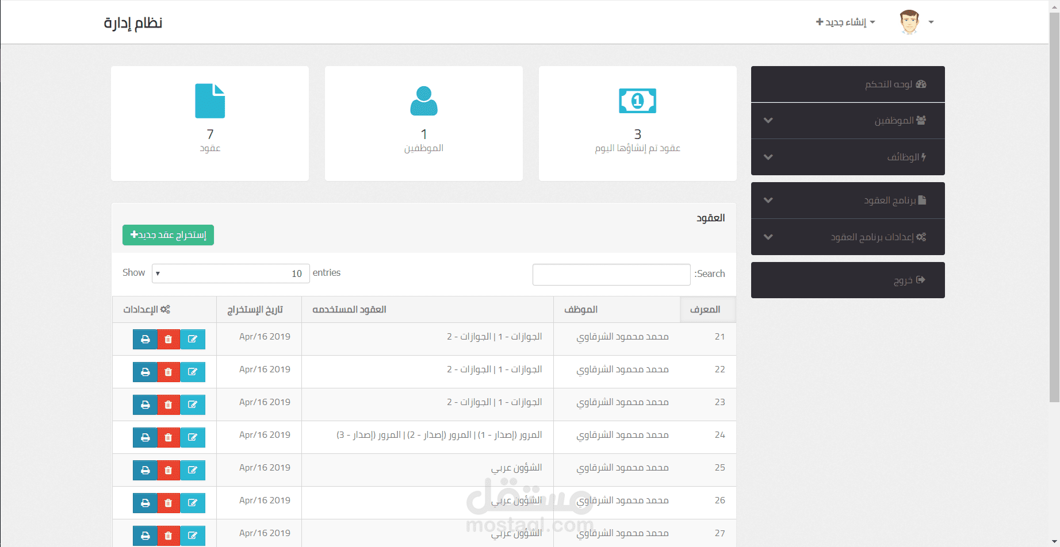
Task: Select the لوحة التحكم sidebar item
Action: tap(848, 84)
